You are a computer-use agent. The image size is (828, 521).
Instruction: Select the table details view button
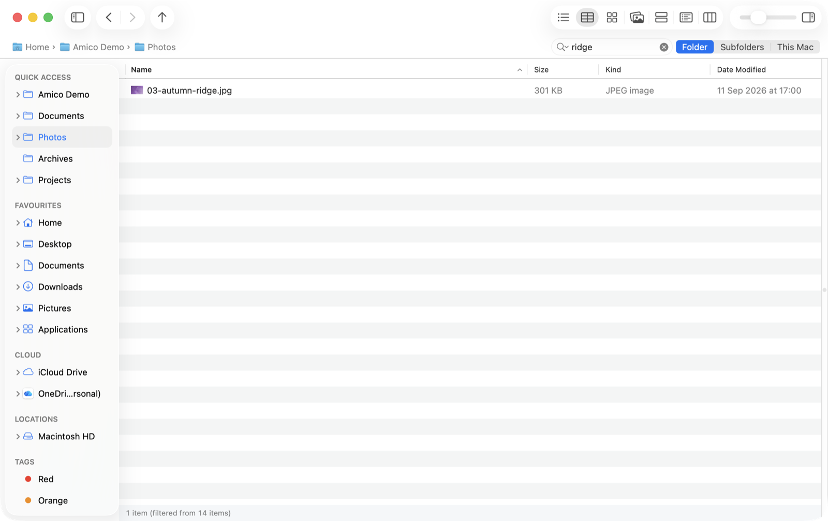[587, 18]
